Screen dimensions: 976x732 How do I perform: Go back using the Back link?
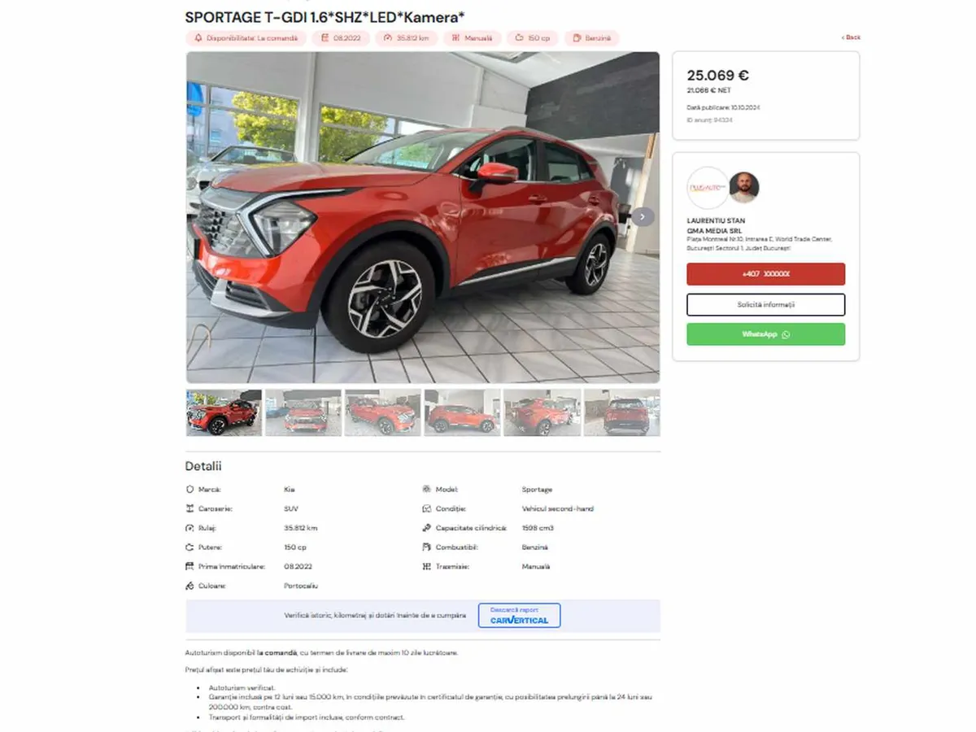tap(851, 37)
